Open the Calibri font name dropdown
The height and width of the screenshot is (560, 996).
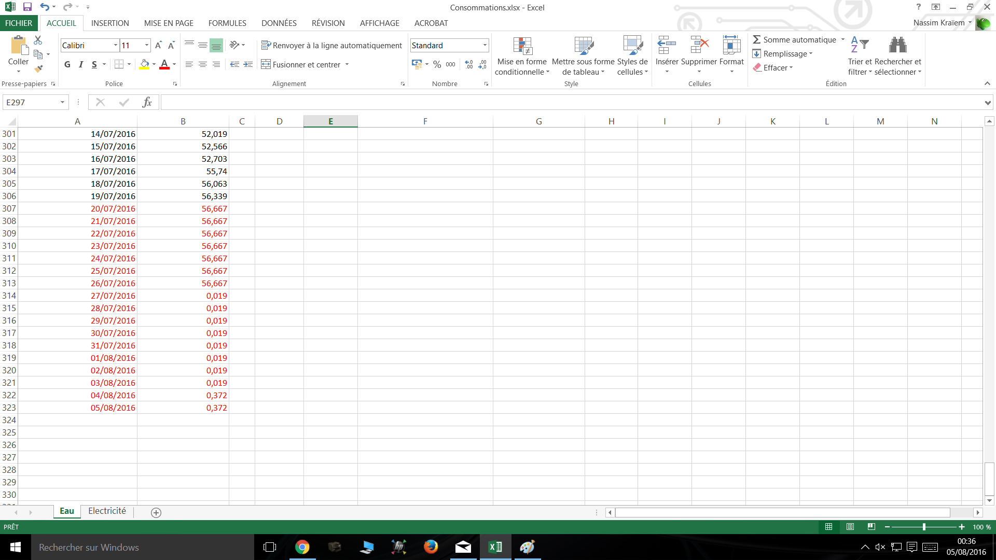116,46
